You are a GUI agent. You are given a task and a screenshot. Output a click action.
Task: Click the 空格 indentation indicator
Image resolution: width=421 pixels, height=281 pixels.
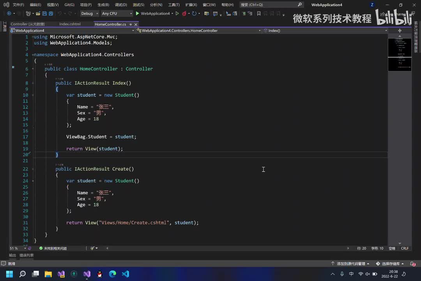392,248
